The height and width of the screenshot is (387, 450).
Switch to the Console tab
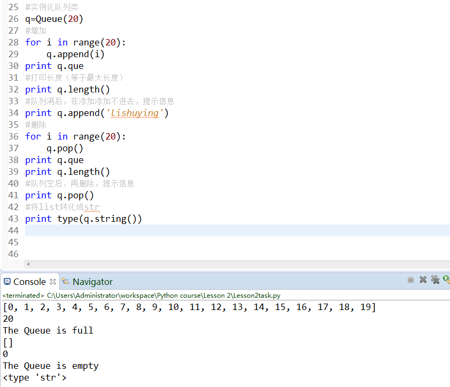[x=29, y=282]
